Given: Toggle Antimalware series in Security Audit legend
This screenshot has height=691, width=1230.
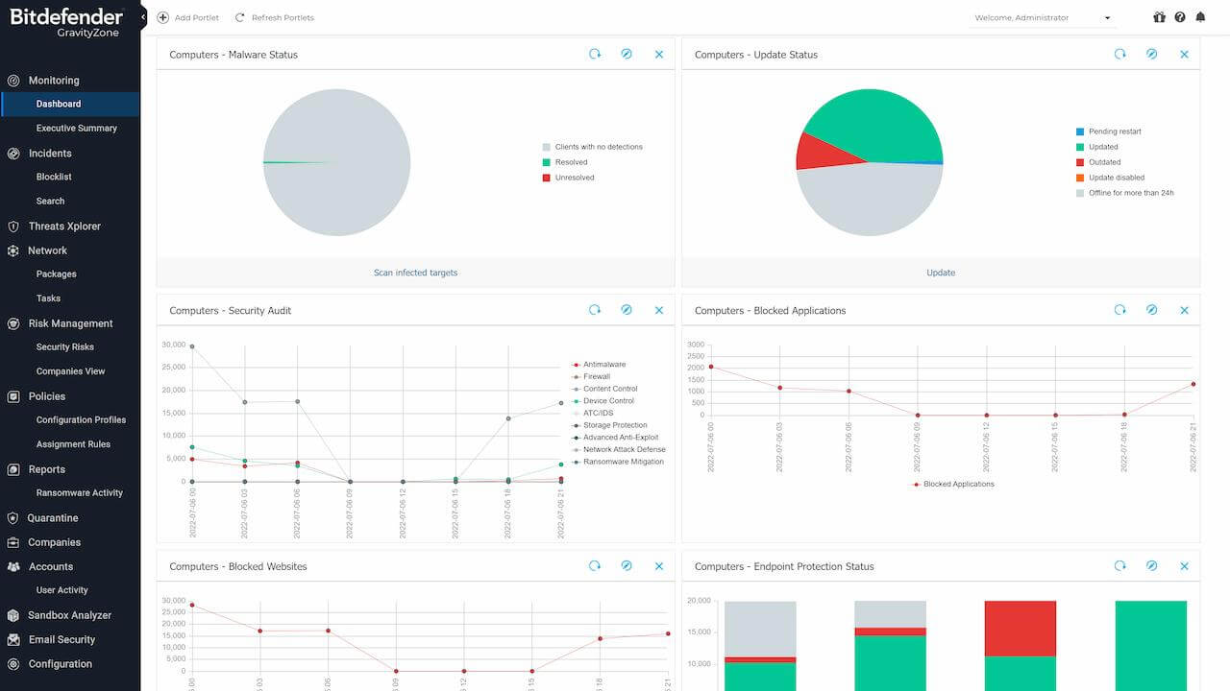Looking at the screenshot, I should click(598, 365).
